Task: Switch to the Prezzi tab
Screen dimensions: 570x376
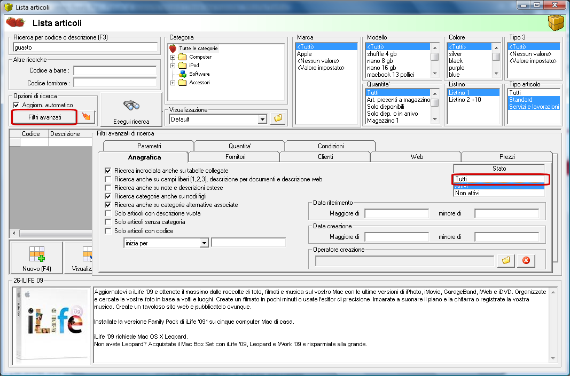Action: [x=507, y=157]
